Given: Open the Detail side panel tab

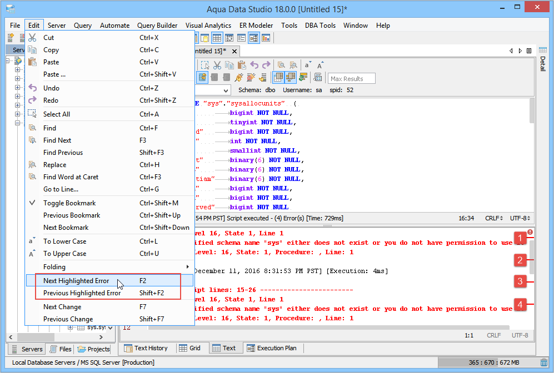Looking at the screenshot, I should point(543,59).
